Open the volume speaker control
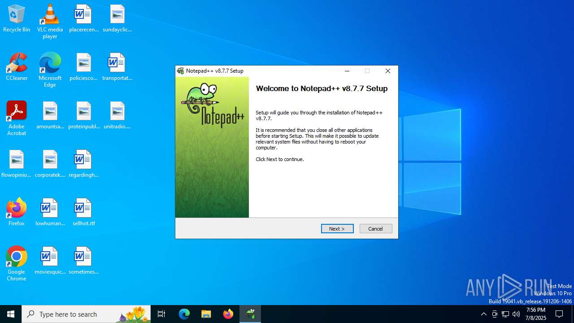This screenshot has width=574, height=323. coord(516,314)
